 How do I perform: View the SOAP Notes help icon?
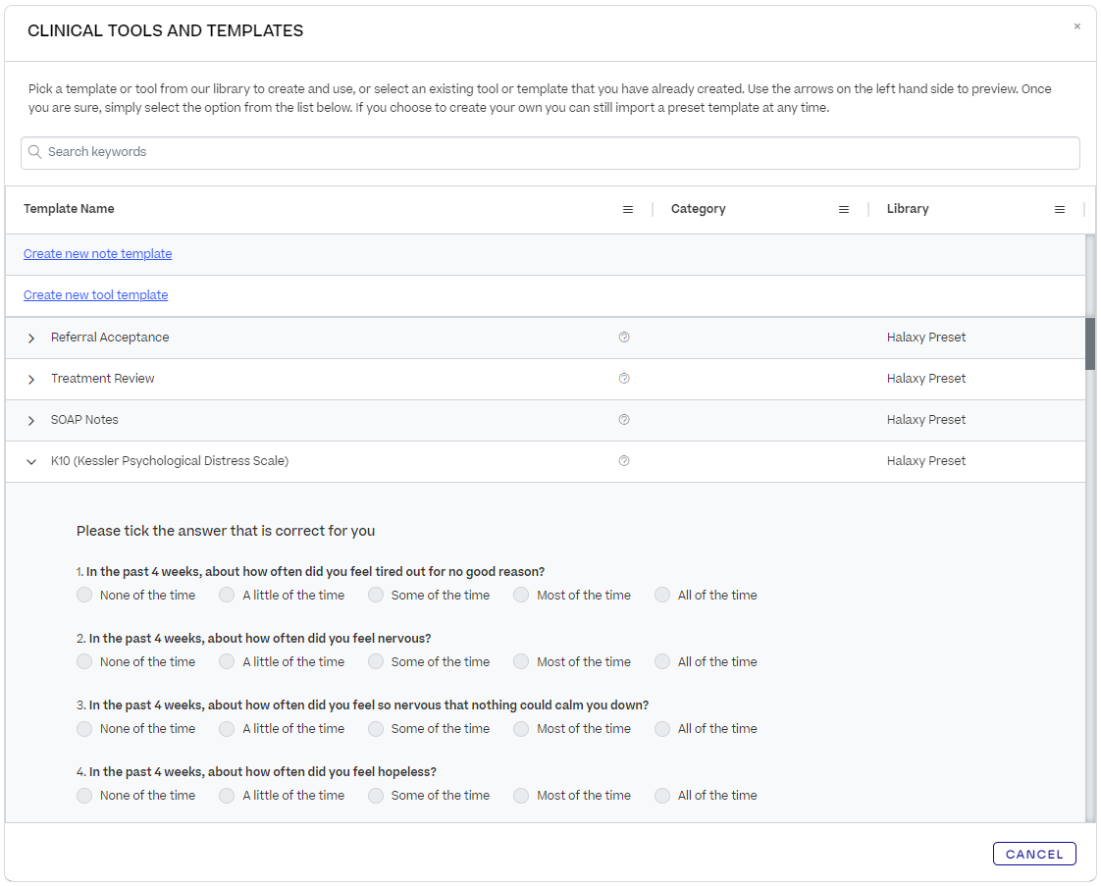click(x=624, y=419)
